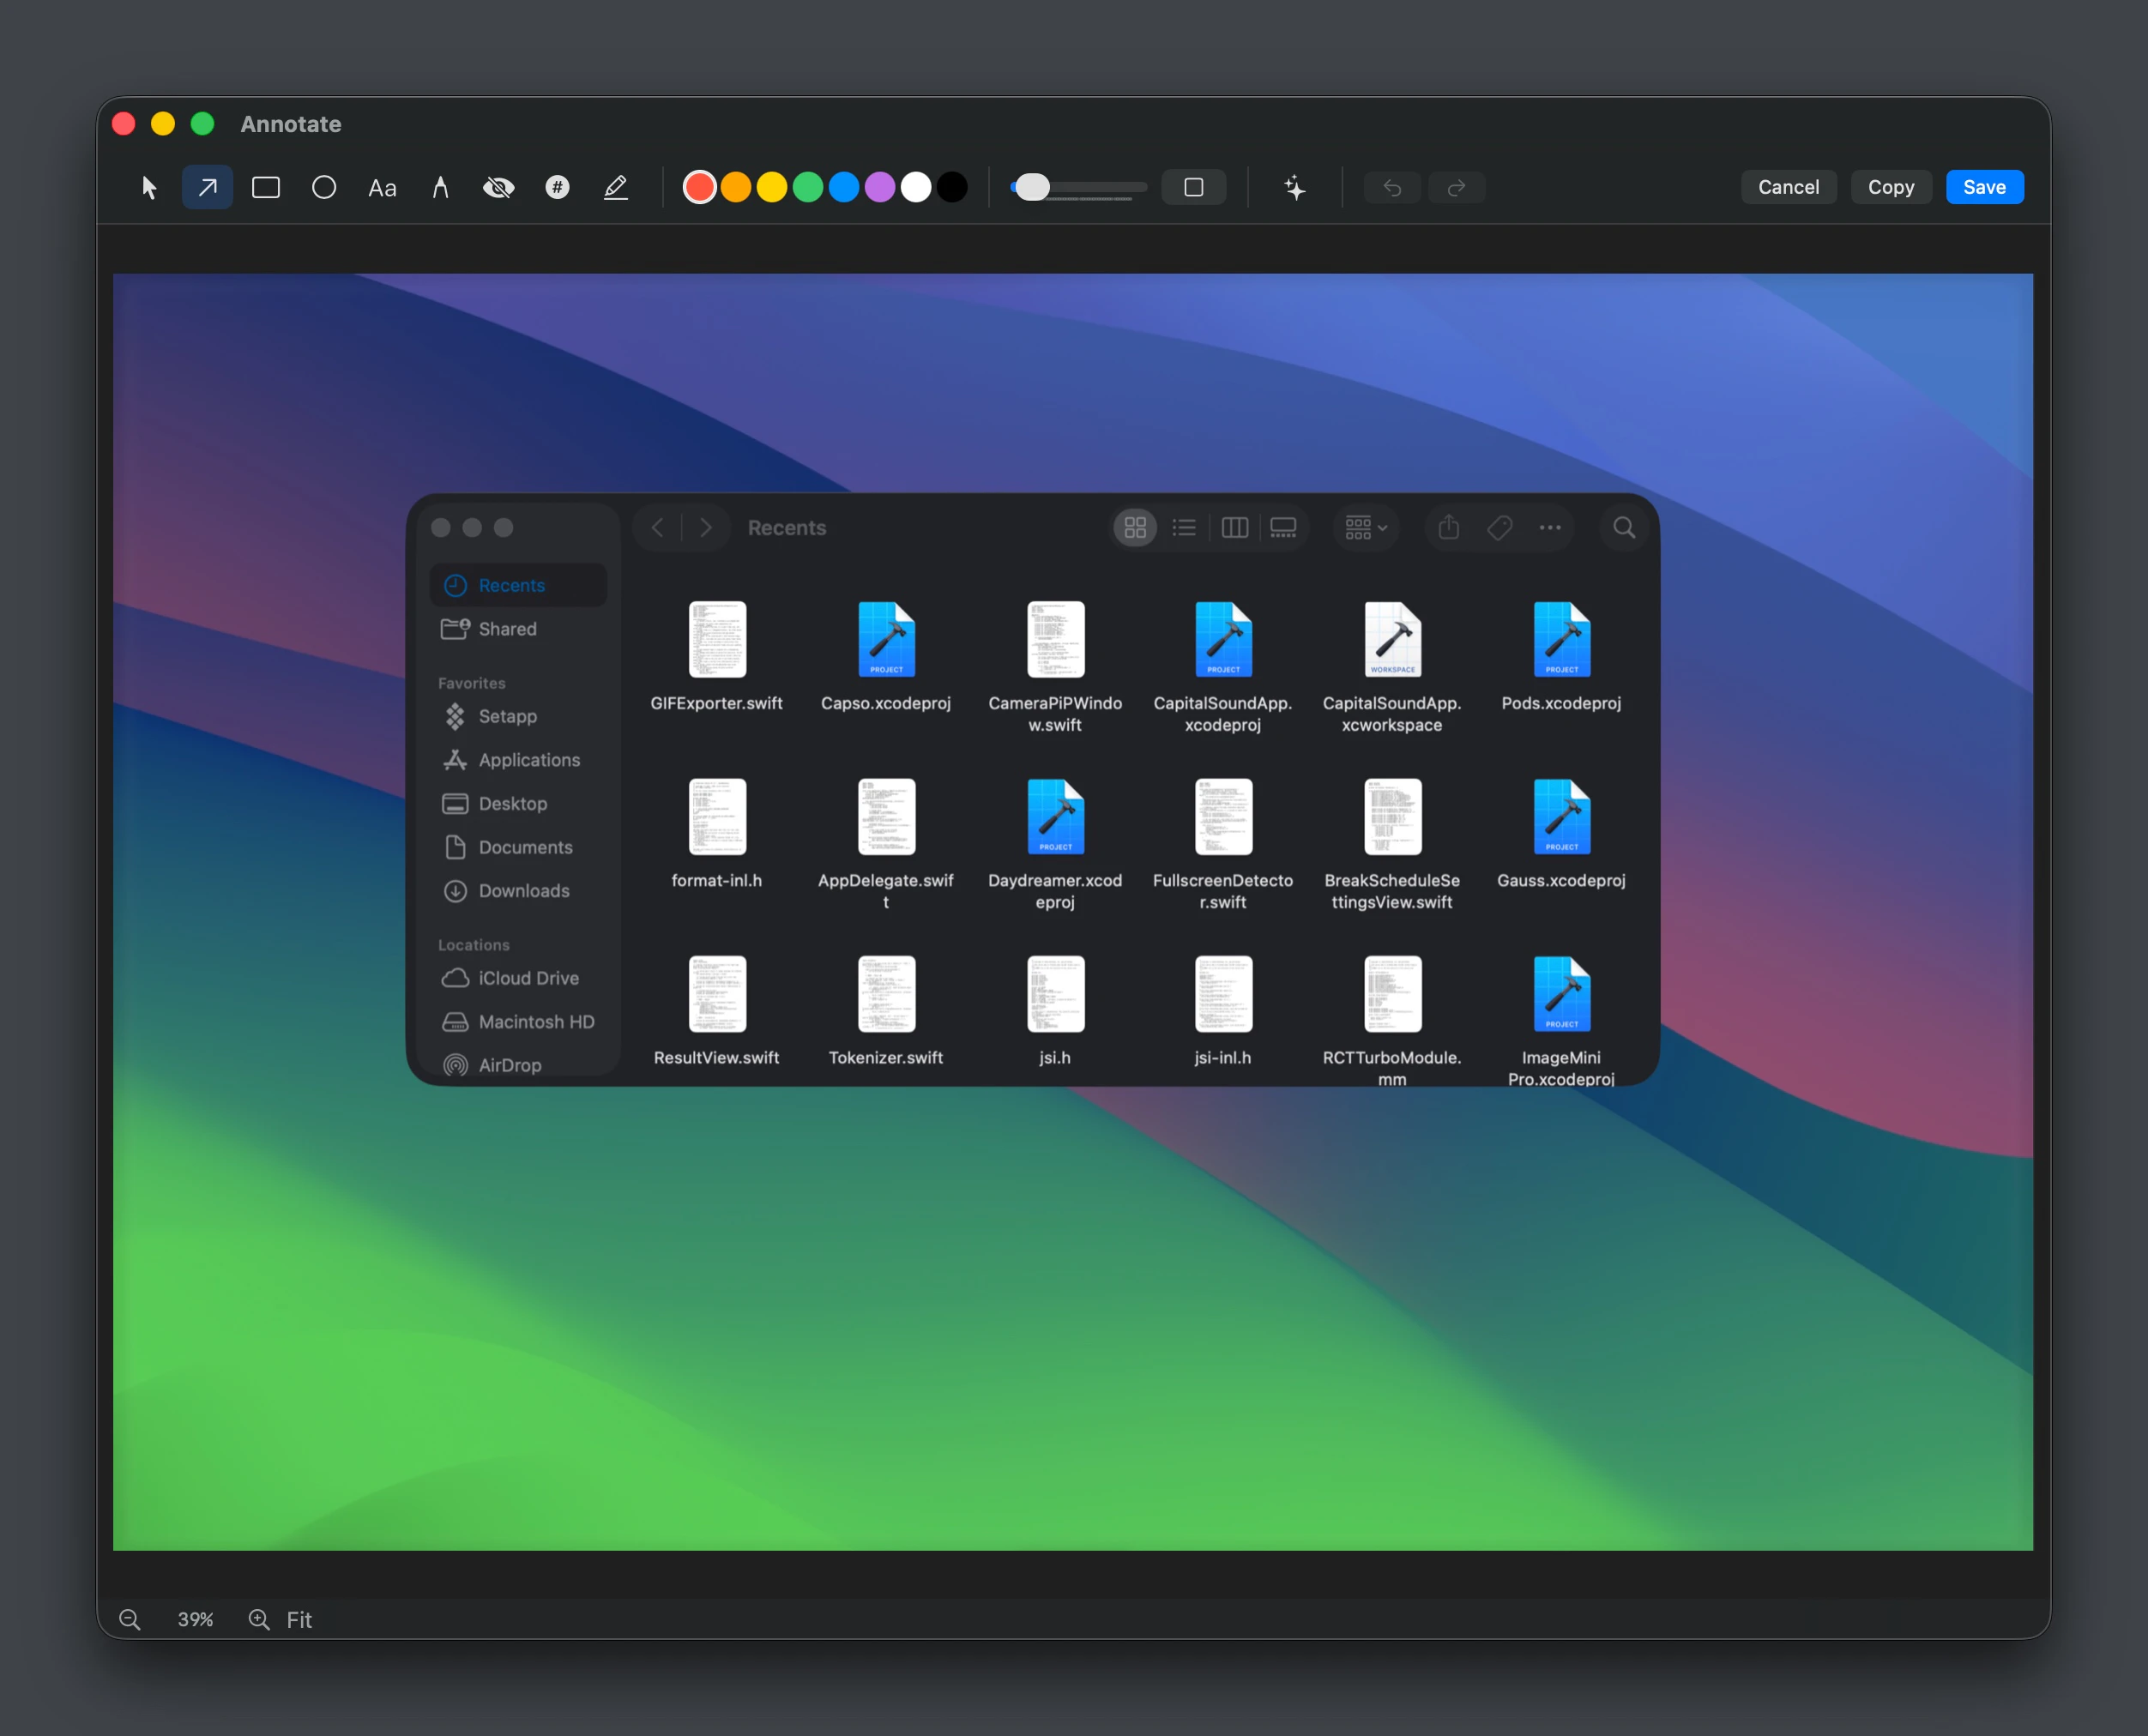Image resolution: width=2148 pixels, height=1736 pixels.
Task: Select the blur/hide eye tool
Action: [x=498, y=187]
